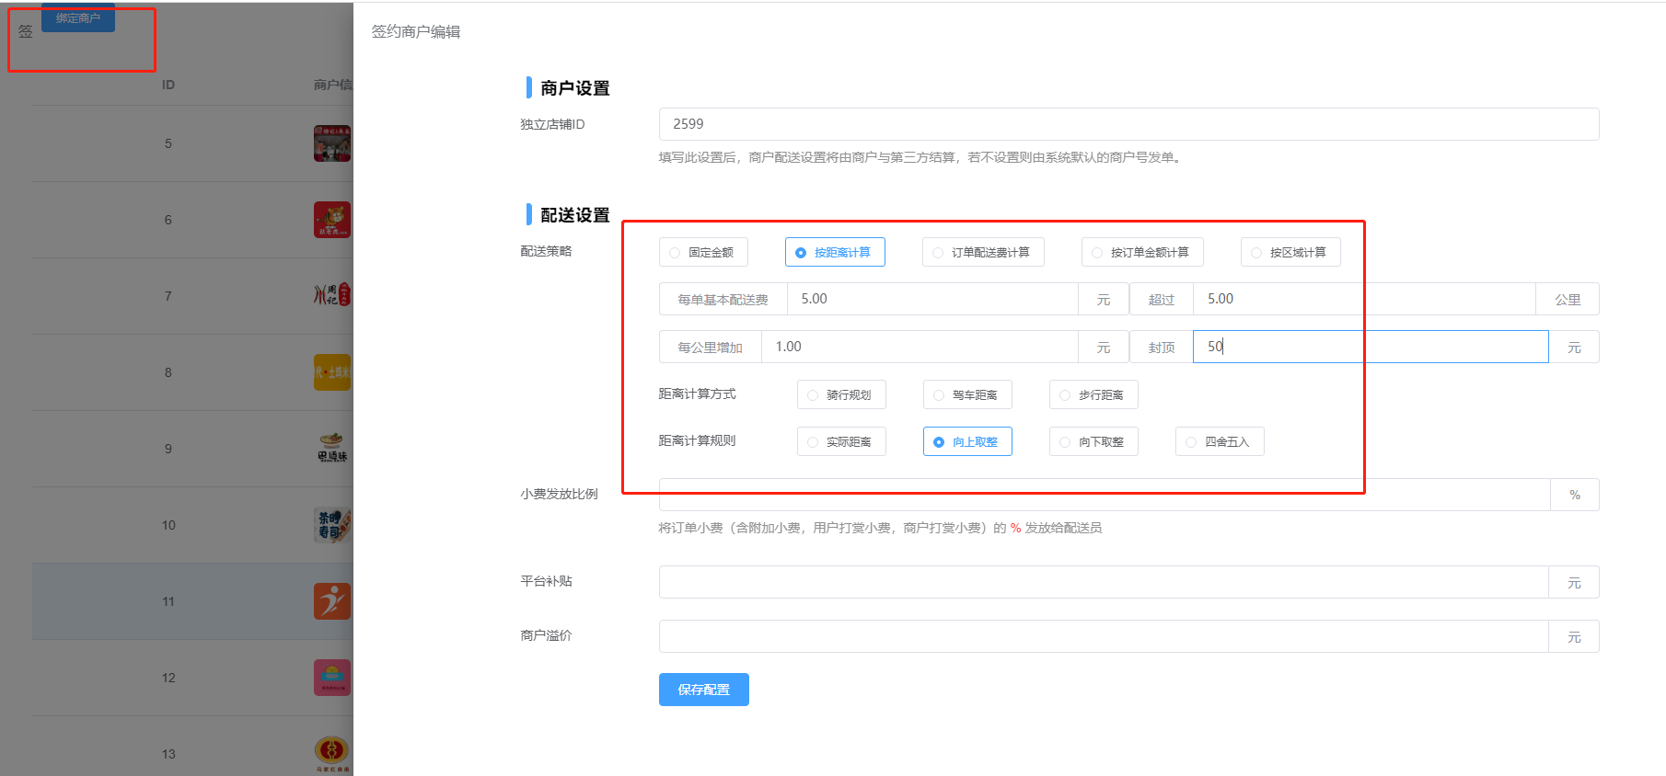
Task: Choose 按订单金额计算 radio option
Action: pos(1142,252)
